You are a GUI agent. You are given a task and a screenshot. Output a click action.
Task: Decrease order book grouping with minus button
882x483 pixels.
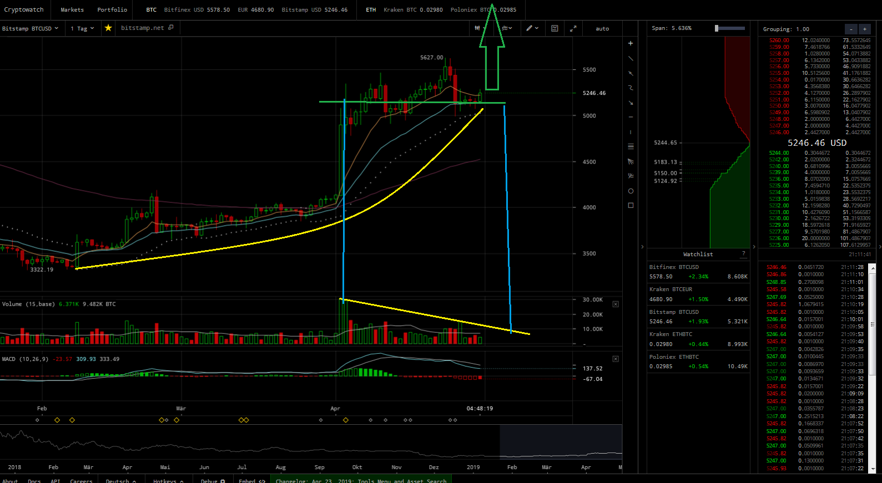(x=851, y=29)
